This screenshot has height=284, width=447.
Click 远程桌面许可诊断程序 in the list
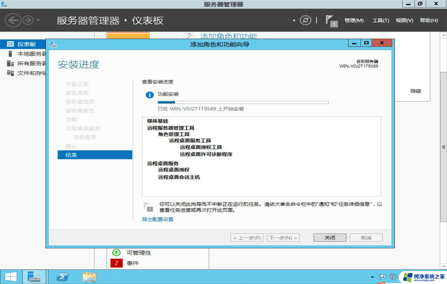(206, 154)
